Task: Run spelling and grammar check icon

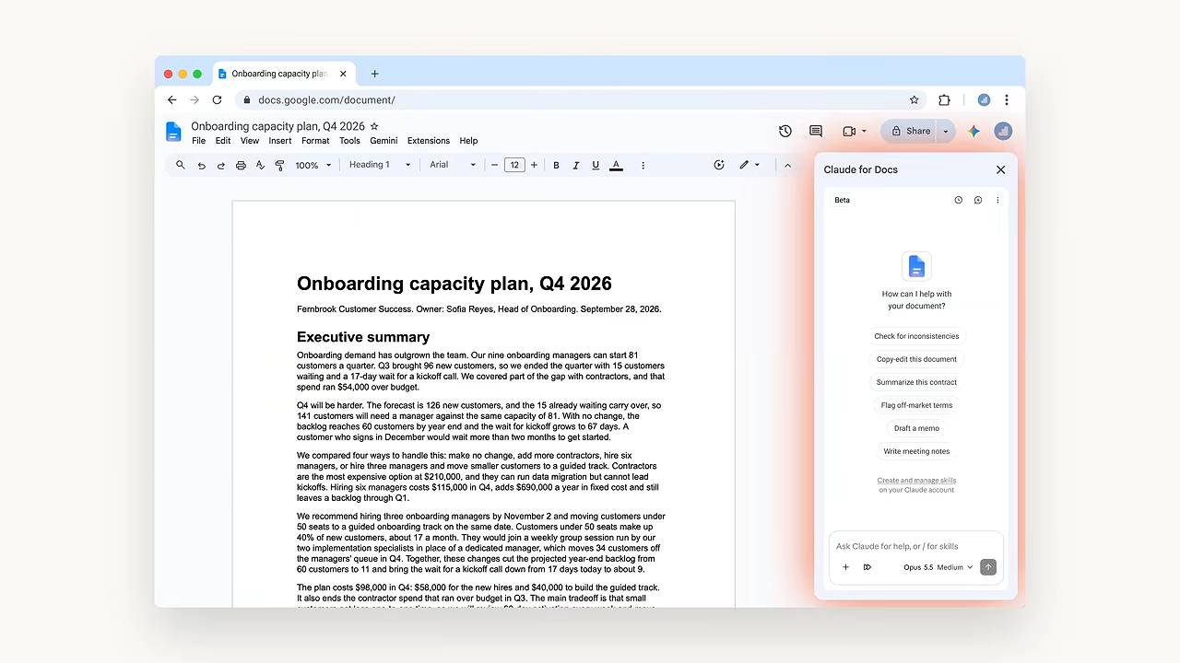Action: tap(260, 166)
